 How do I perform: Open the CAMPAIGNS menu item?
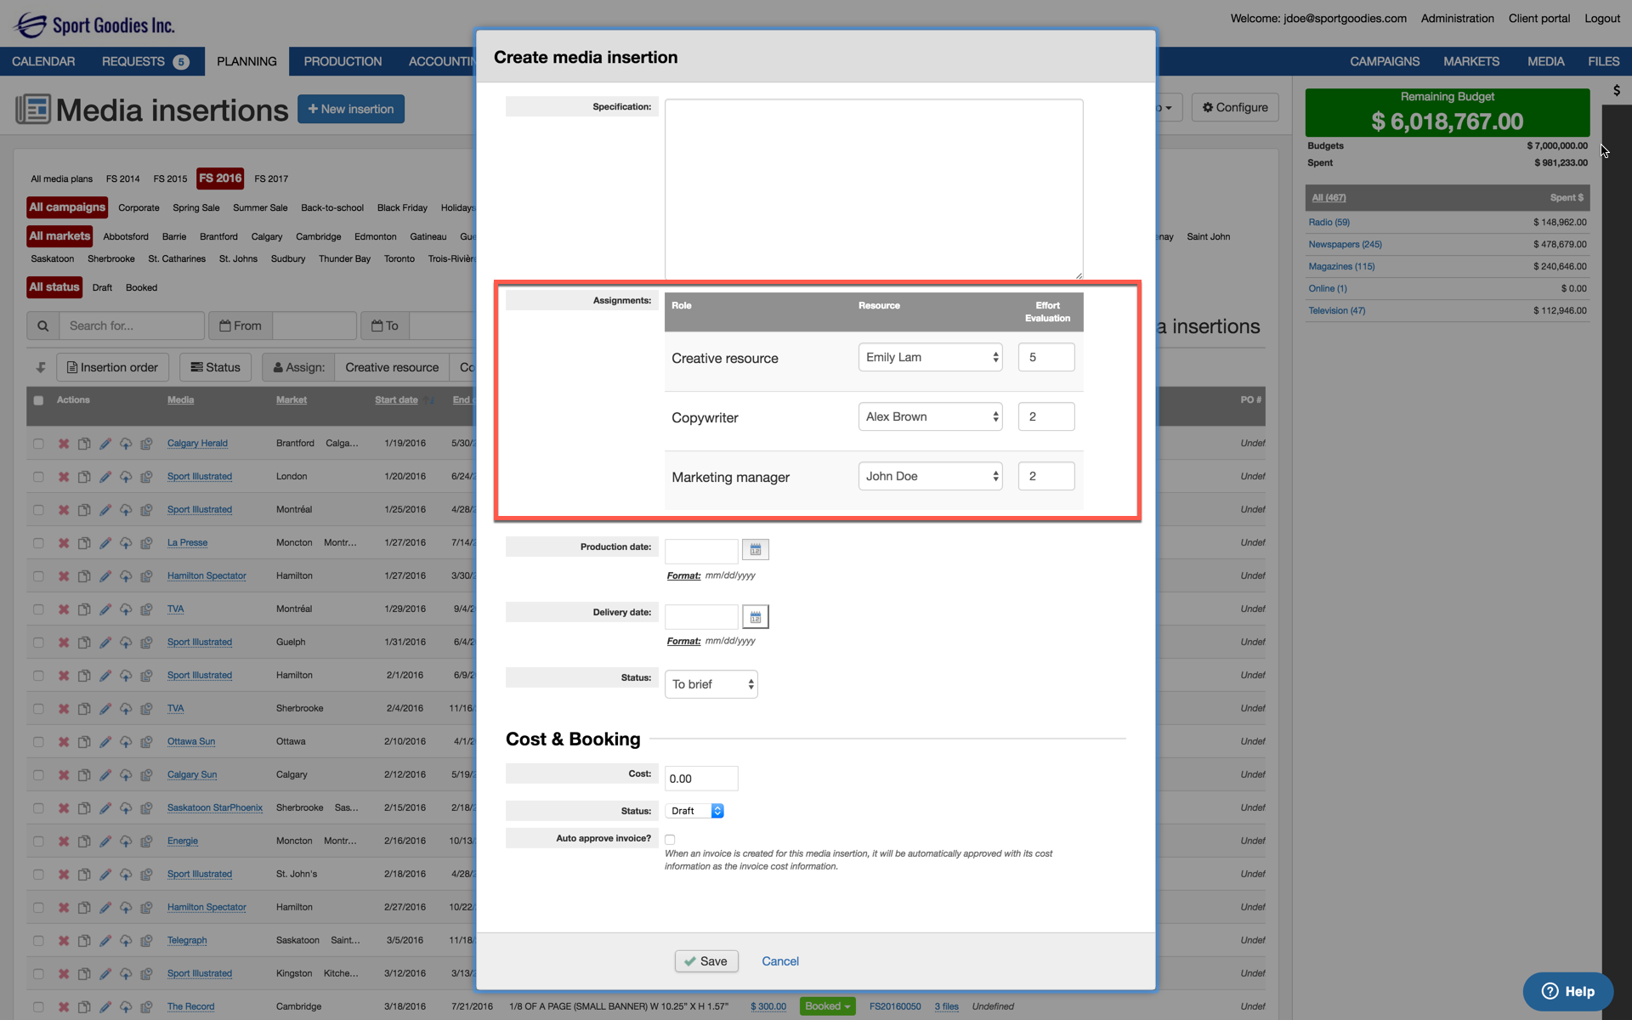[1384, 61]
